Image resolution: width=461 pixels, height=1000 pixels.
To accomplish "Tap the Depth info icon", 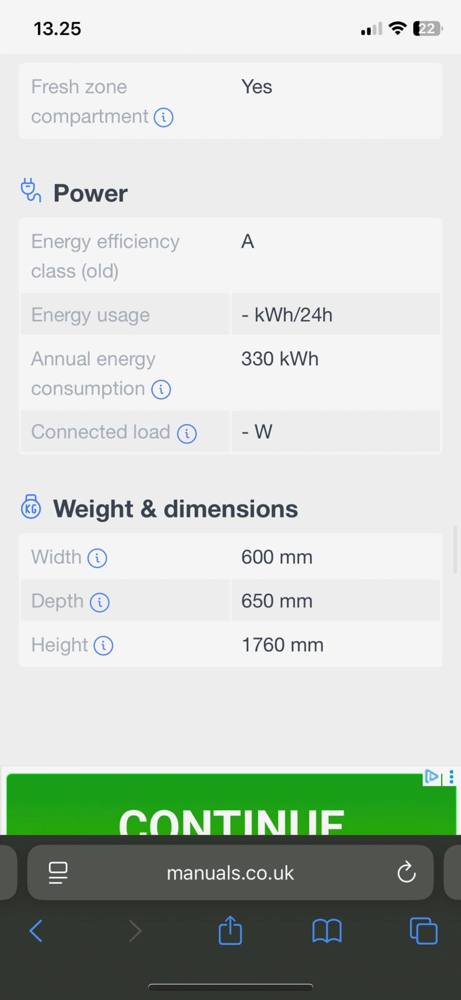I will [100, 602].
